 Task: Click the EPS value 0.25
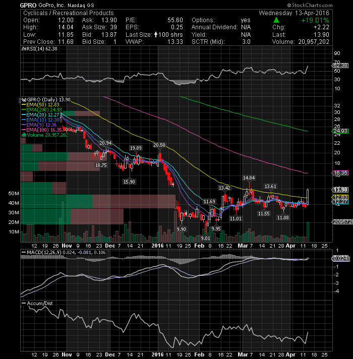tap(177, 27)
